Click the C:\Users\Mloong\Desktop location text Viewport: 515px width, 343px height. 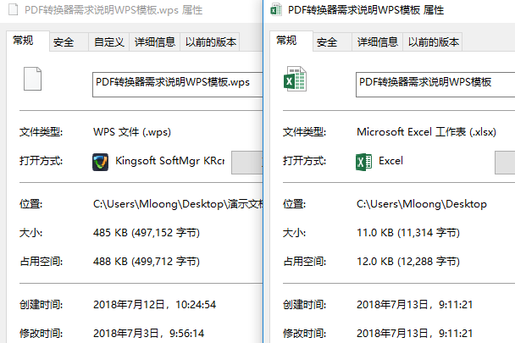tap(422, 204)
